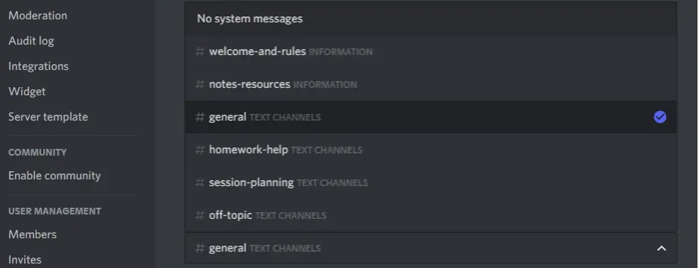Click the hash icon in selected general option
Viewport: 699px width, 268px height.
point(199,117)
